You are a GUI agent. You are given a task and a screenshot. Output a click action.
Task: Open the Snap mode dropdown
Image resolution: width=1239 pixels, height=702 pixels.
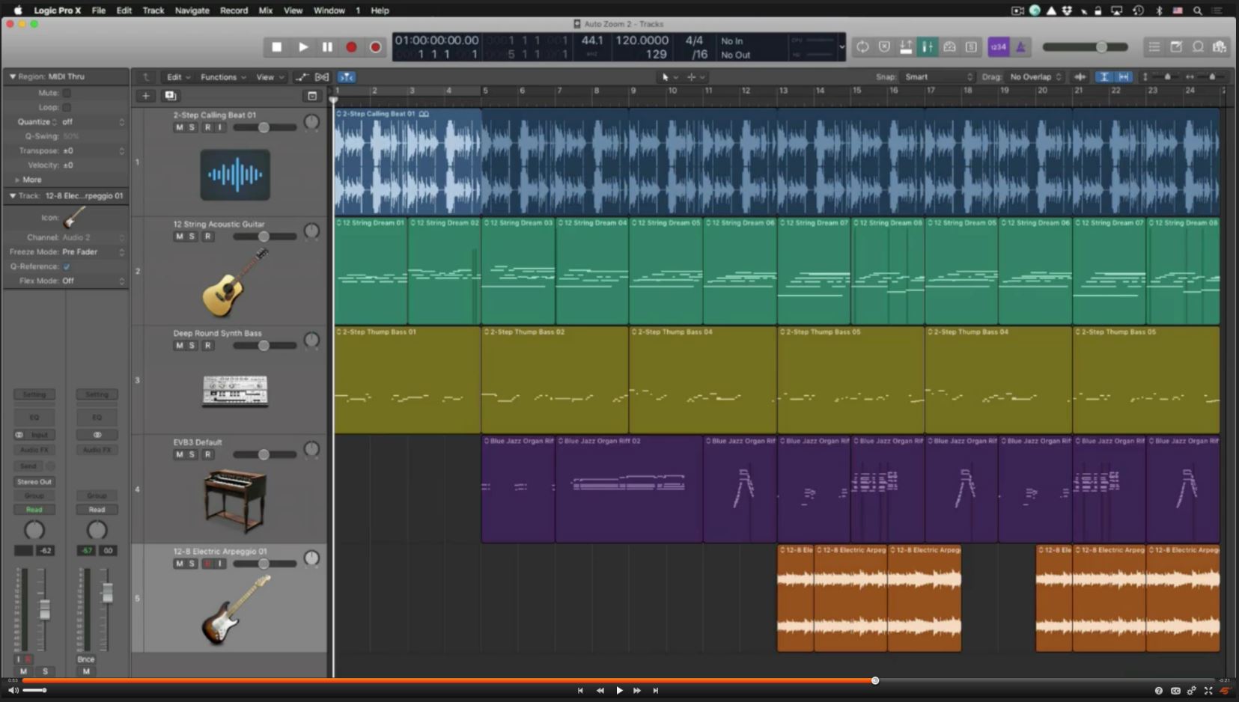pos(938,77)
